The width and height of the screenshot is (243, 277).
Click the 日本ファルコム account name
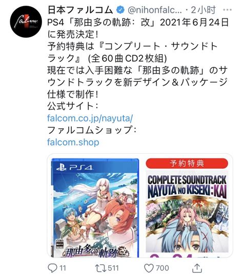80,10
